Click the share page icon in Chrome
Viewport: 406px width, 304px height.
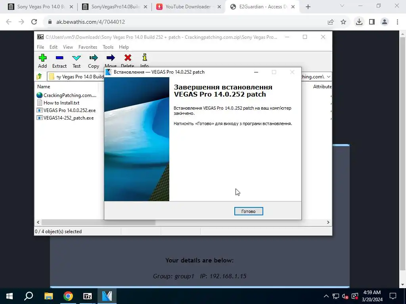click(331, 22)
